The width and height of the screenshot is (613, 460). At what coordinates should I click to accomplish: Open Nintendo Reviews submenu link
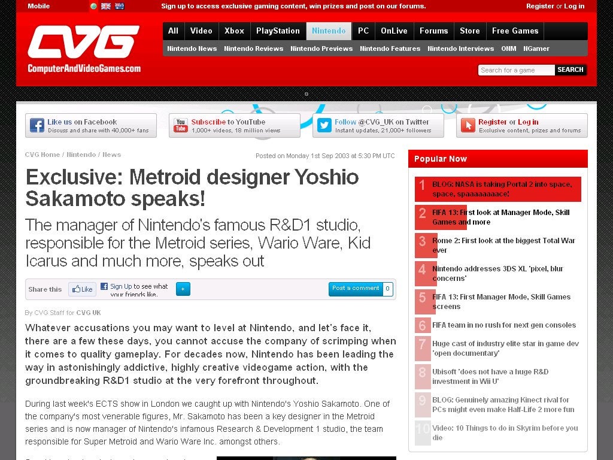[253, 49]
